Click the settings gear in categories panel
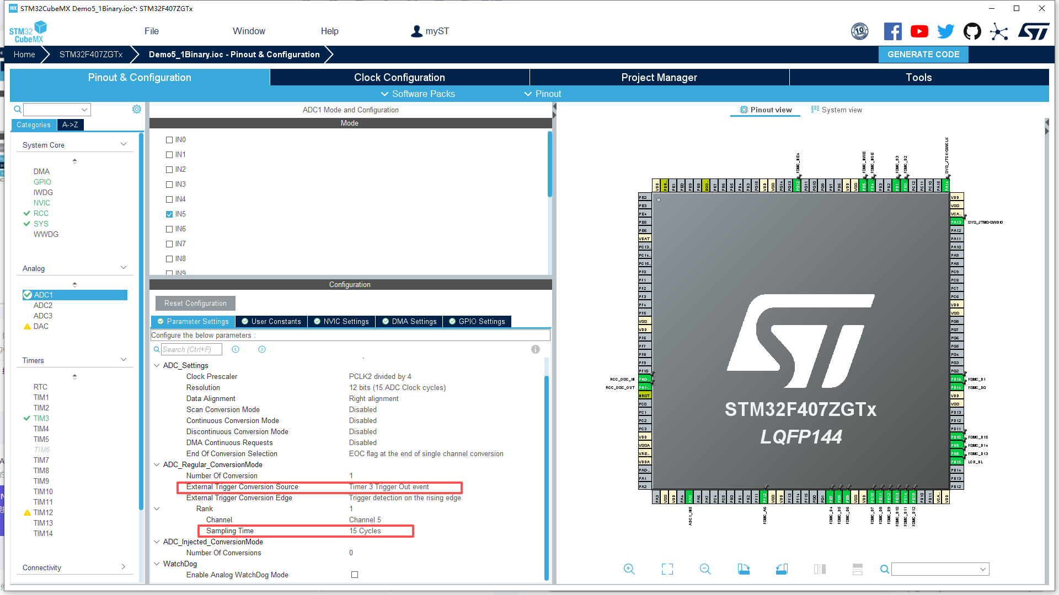This screenshot has width=1059, height=595. (x=137, y=109)
